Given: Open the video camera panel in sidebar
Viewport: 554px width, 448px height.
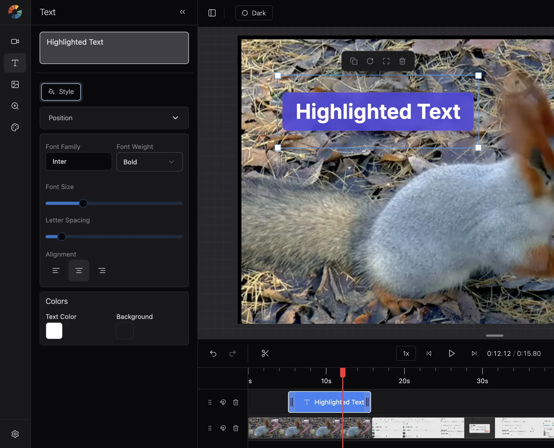Looking at the screenshot, I should (x=15, y=41).
